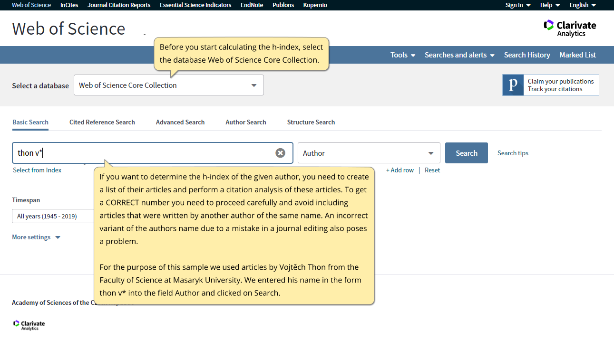Click the Publons P icon

513,85
